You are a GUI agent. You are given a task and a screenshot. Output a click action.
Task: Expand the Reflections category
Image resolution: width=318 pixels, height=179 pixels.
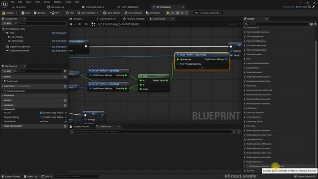[x=244, y=86]
